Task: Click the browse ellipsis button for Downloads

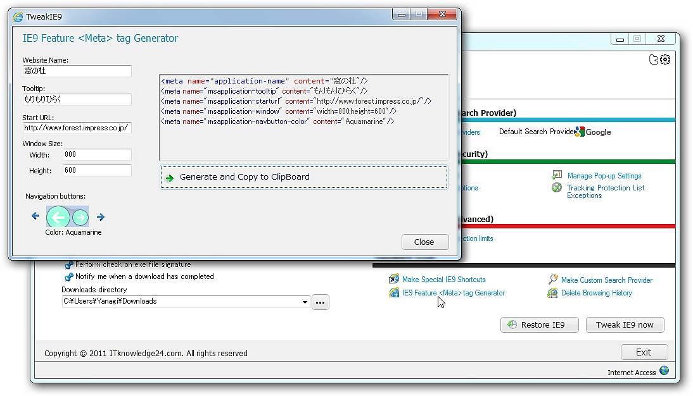Action: coord(321,302)
